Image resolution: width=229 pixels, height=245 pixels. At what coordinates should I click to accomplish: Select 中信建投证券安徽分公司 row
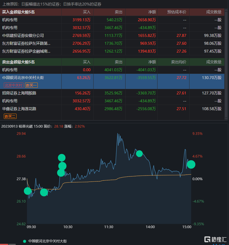(x=112, y=36)
